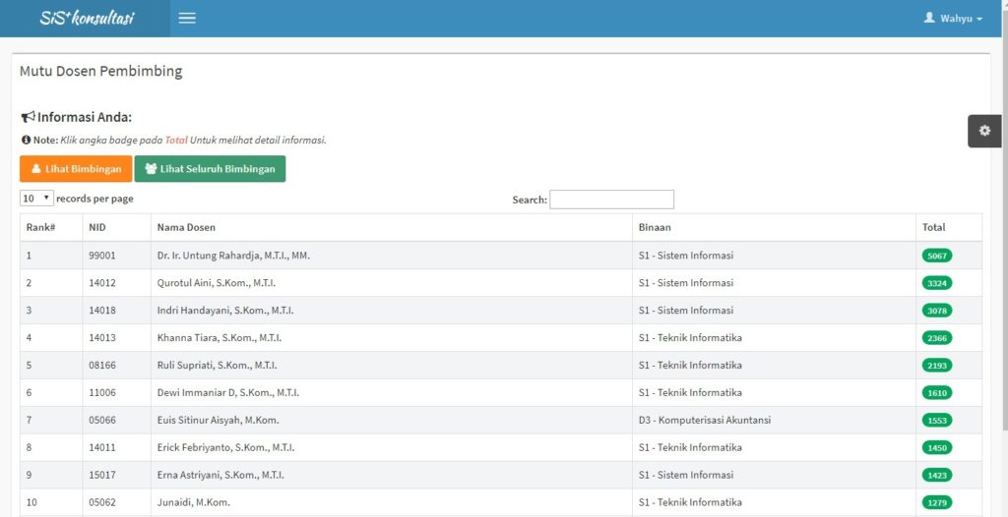Open the 1610 total badge
This screenshot has height=517, width=1008.
937,392
